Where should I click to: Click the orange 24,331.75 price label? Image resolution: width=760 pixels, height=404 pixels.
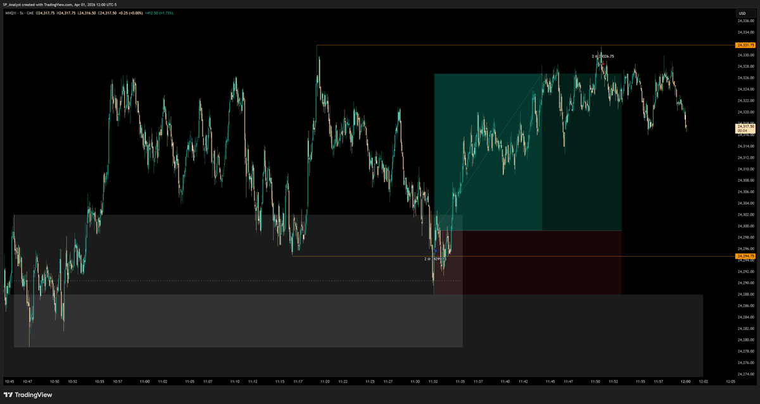point(744,45)
